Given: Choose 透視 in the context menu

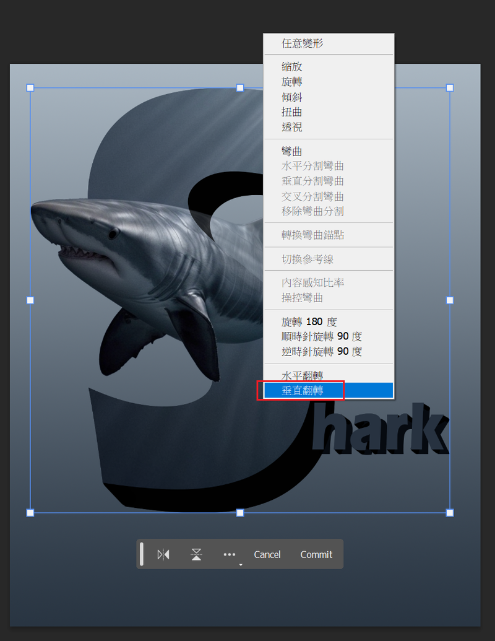Looking at the screenshot, I should [292, 127].
